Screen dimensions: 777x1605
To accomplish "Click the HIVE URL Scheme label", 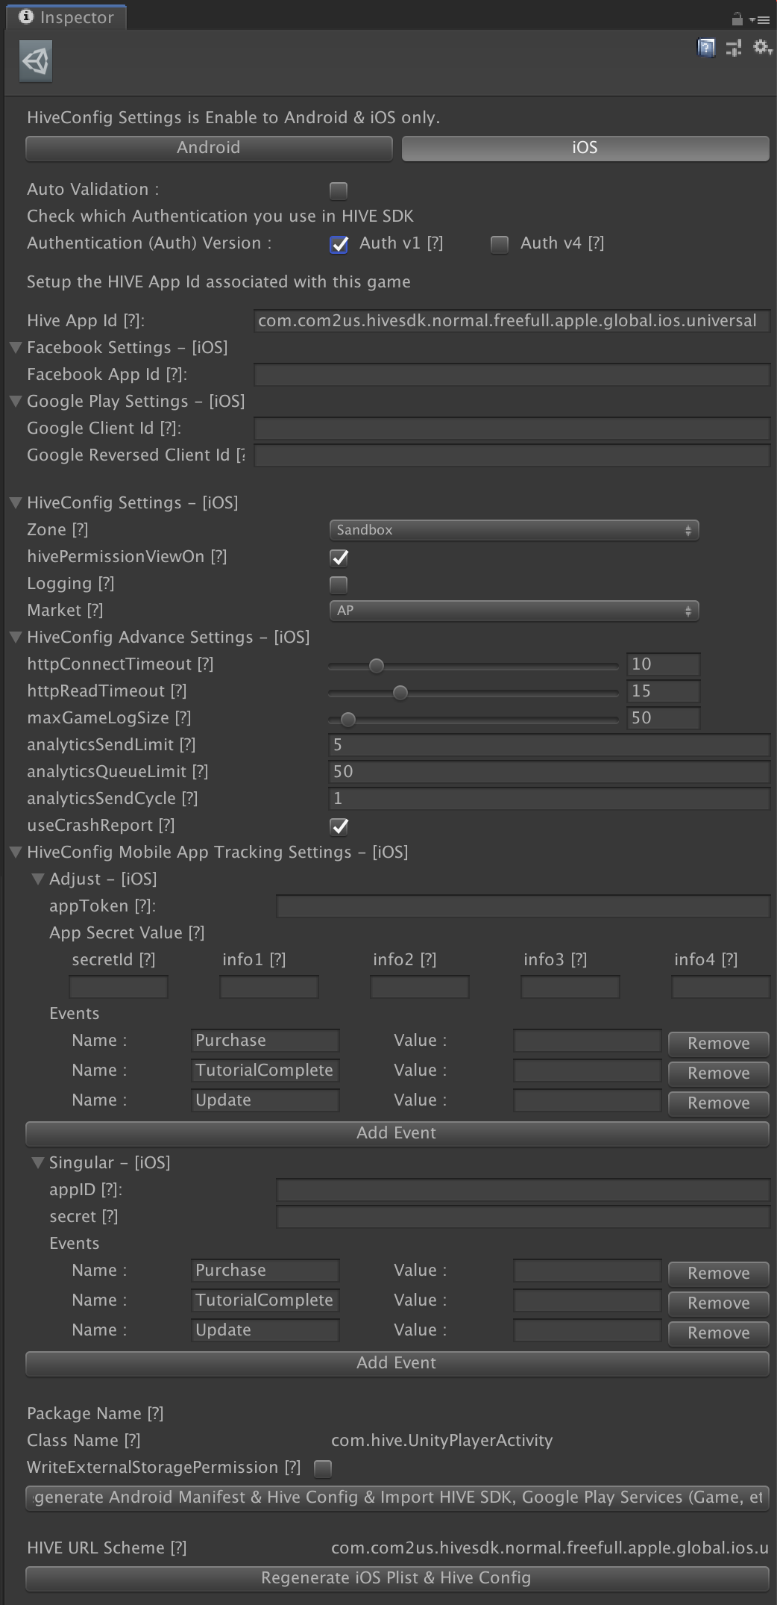I will coord(107,1548).
